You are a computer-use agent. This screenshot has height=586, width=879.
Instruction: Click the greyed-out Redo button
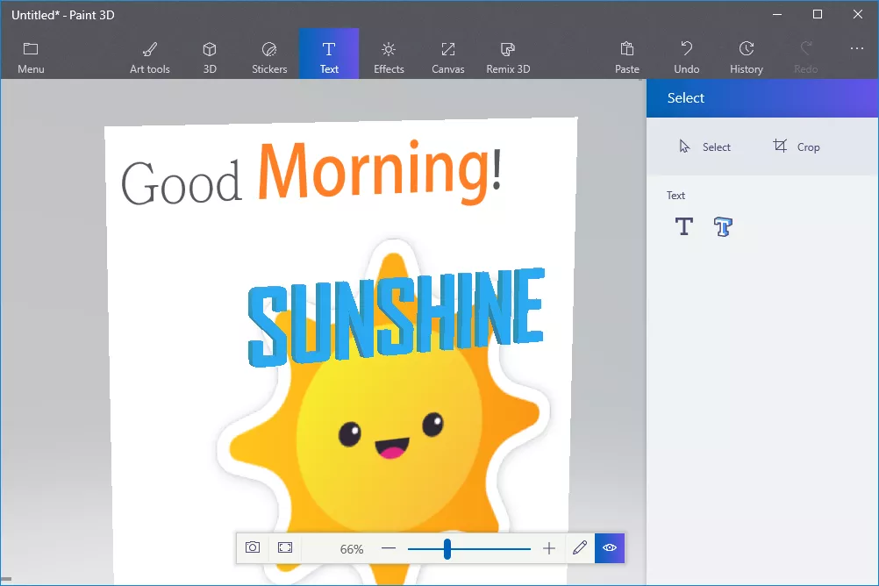pos(805,57)
